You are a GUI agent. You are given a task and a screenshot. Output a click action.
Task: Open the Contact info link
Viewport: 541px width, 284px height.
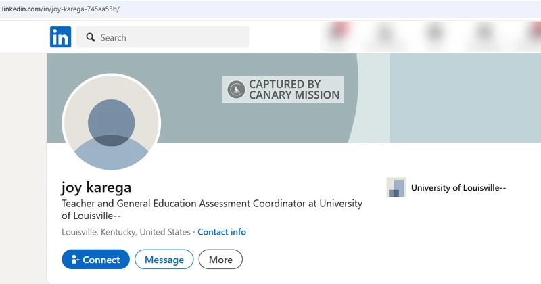pos(222,232)
